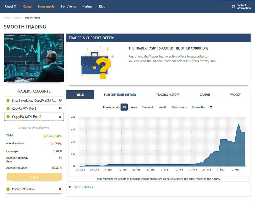Select the All display period option

pos(124,107)
